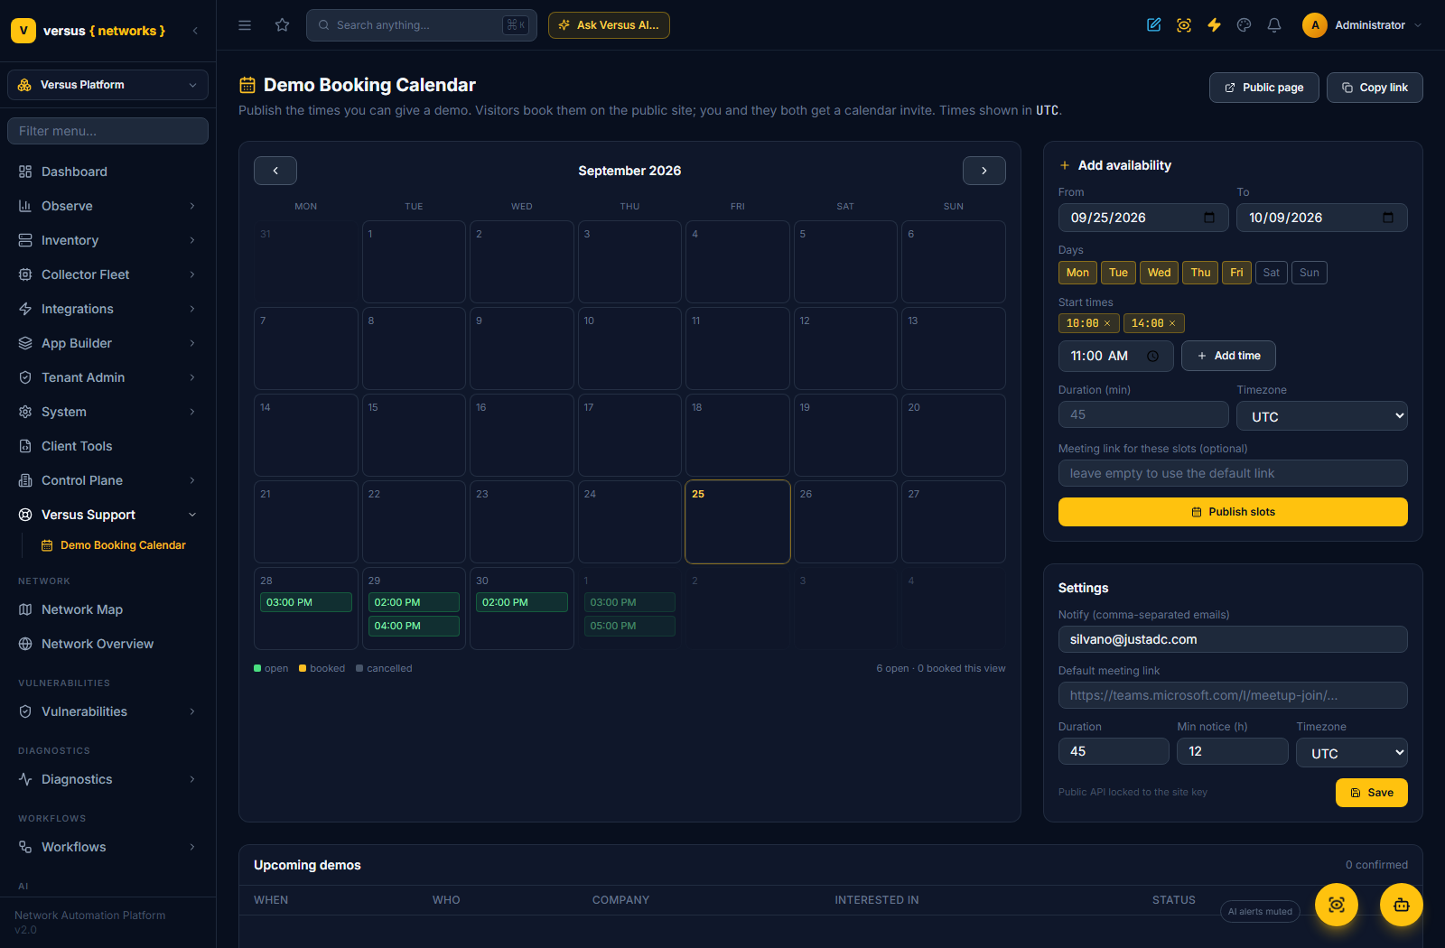Collapse the Versus Support section
The height and width of the screenshot is (948, 1445).
click(x=107, y=515)
